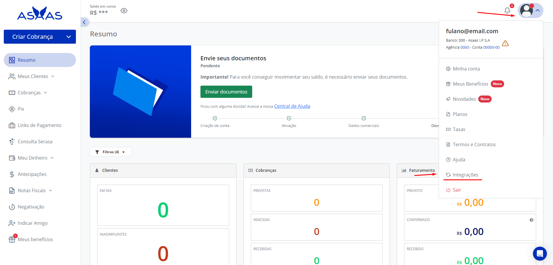The height and width of the screenshot is (265, 553).
Task: Expand Meus Clientes submenu
Action: coord(33,76)
